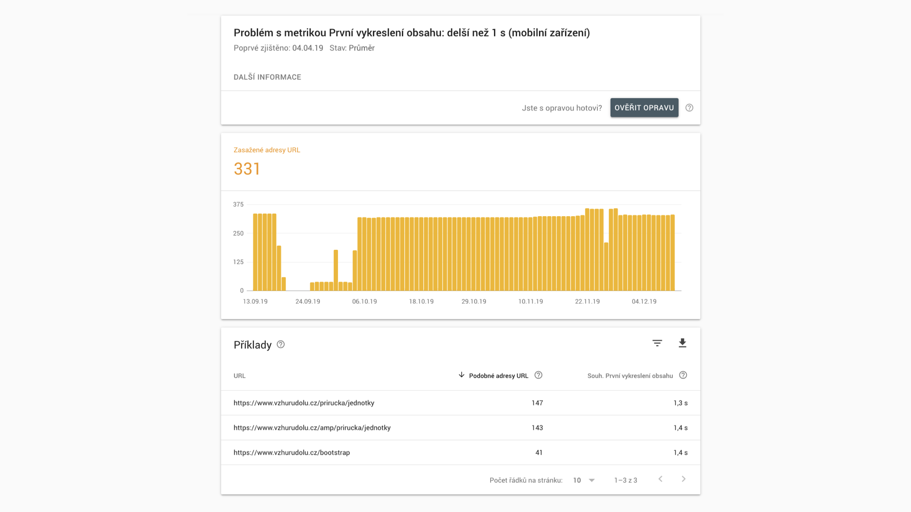The height and width of the screenshot is (512, 911).
Task: Sort by Podobné adresy URL column header
Action: point(498,376)
